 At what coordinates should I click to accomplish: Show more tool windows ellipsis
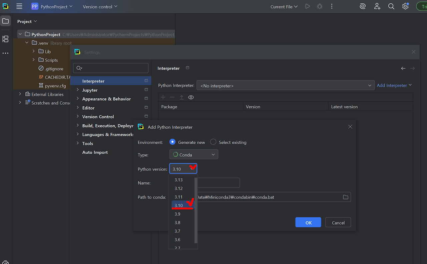(x=5, y=53)
